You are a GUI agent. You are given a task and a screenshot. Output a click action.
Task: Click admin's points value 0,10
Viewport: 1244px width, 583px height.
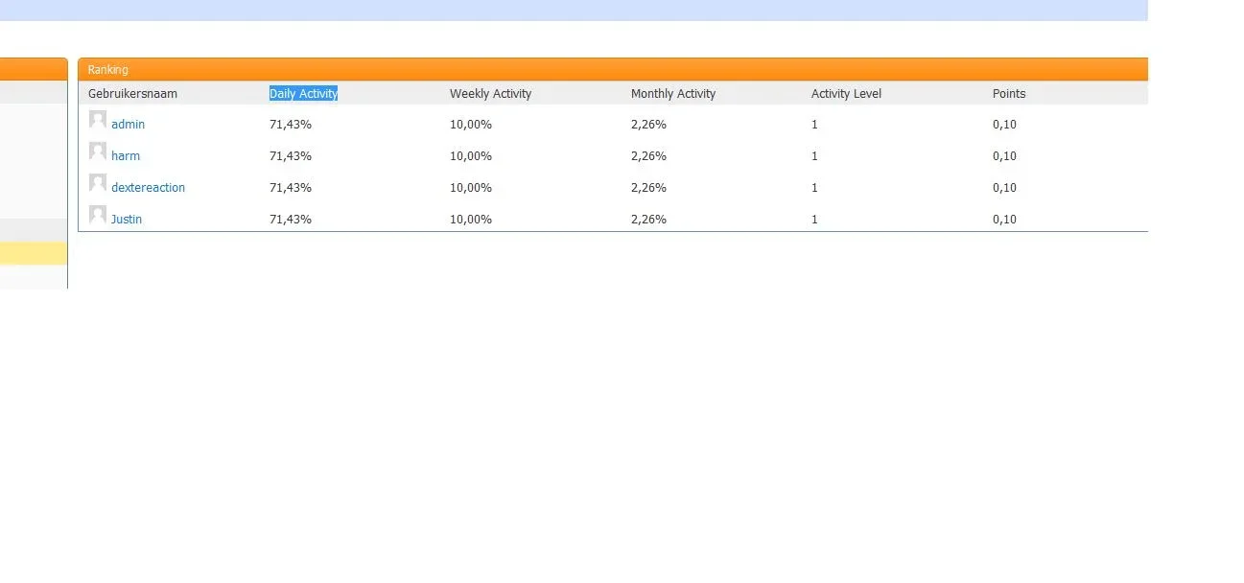(x=1004, y=125)
